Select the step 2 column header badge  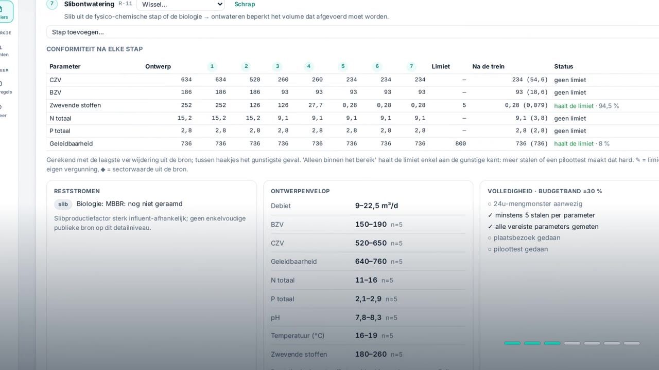tap(246, 66)
